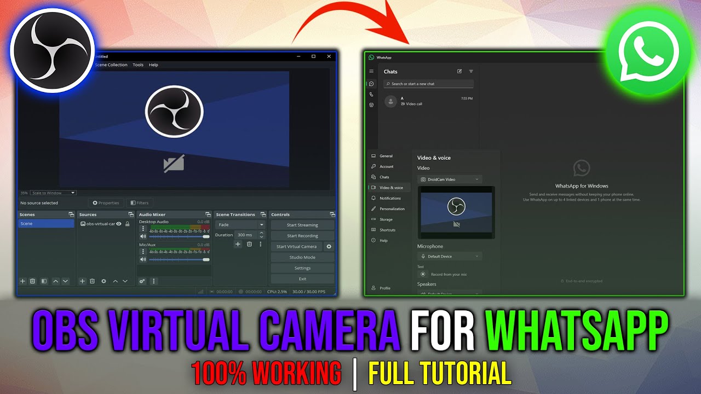Select Scene in OBS Scenes list
701x394 pixels.
[46, 224]
